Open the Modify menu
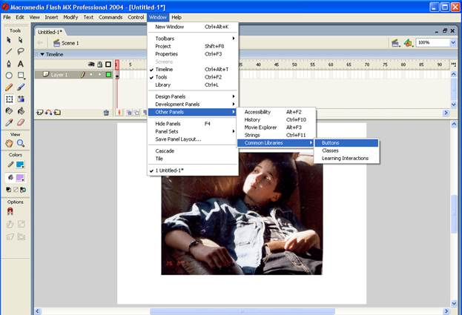 [x=70, y=17]
